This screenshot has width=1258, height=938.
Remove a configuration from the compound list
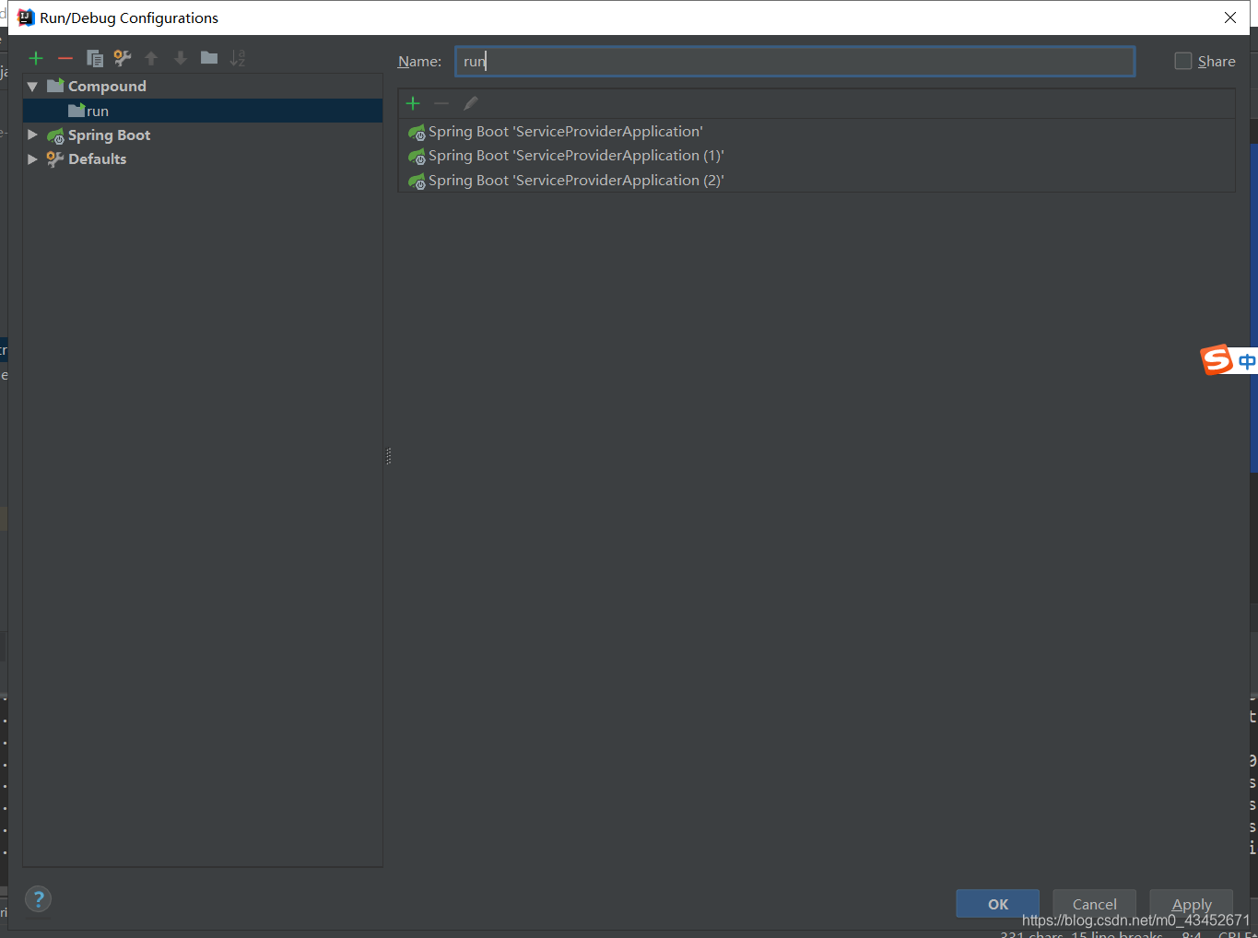(x=441, y=103)
